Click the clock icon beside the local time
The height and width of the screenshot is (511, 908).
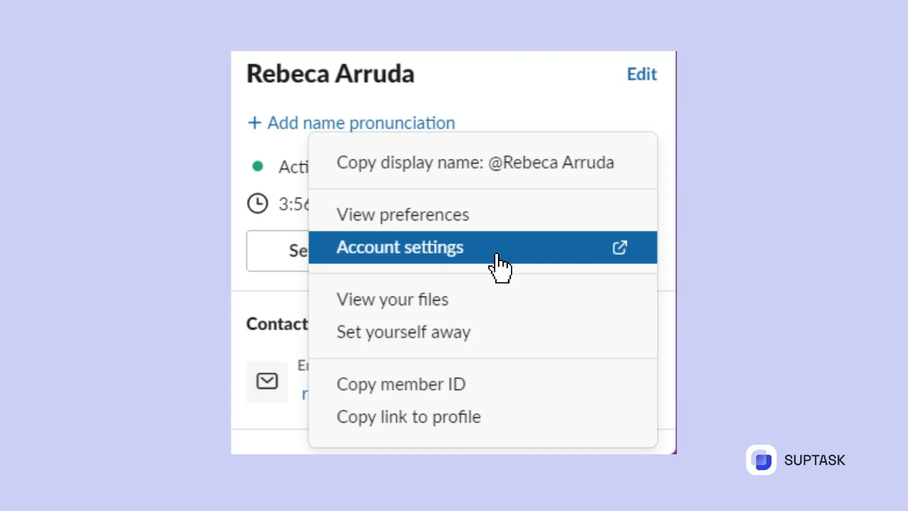point(258,203)
